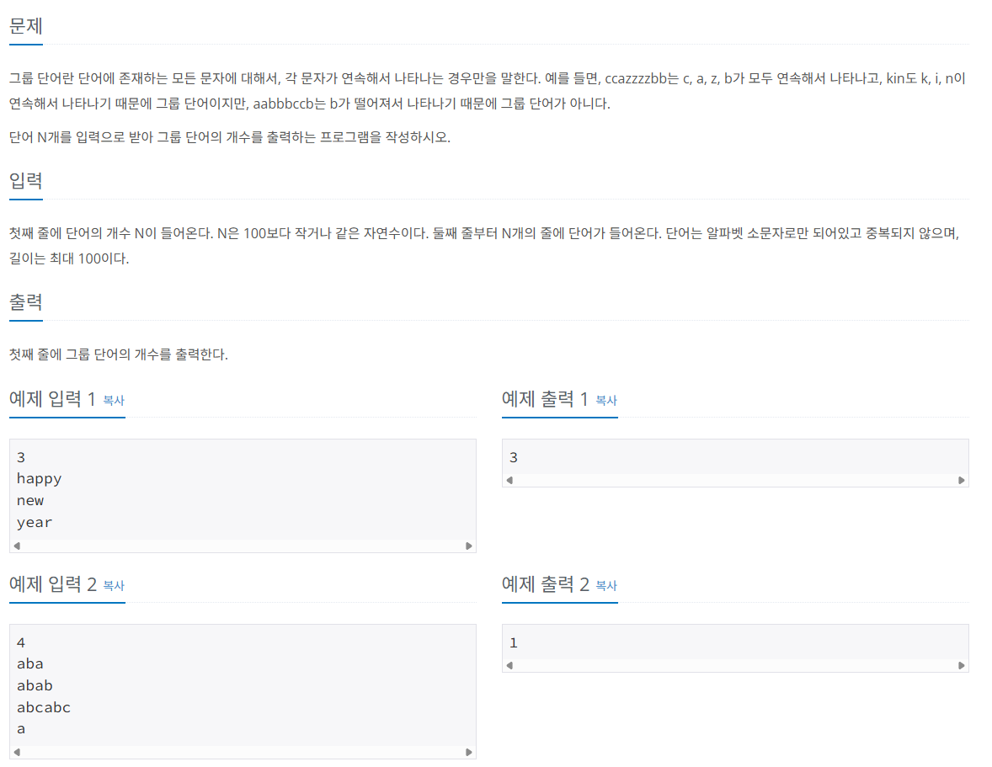Copy example input 2 via 복사 link
Image resolution: width=992 pixels, height=767 pixels.
[x=114, y=585]
